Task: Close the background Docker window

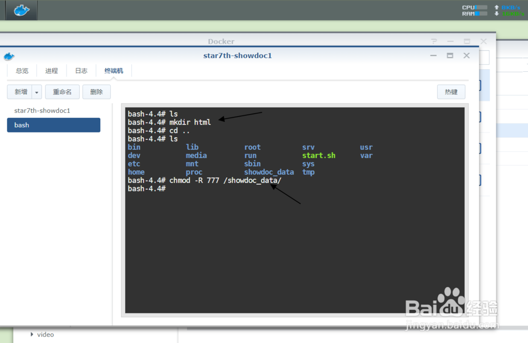Action: point(484,41)
